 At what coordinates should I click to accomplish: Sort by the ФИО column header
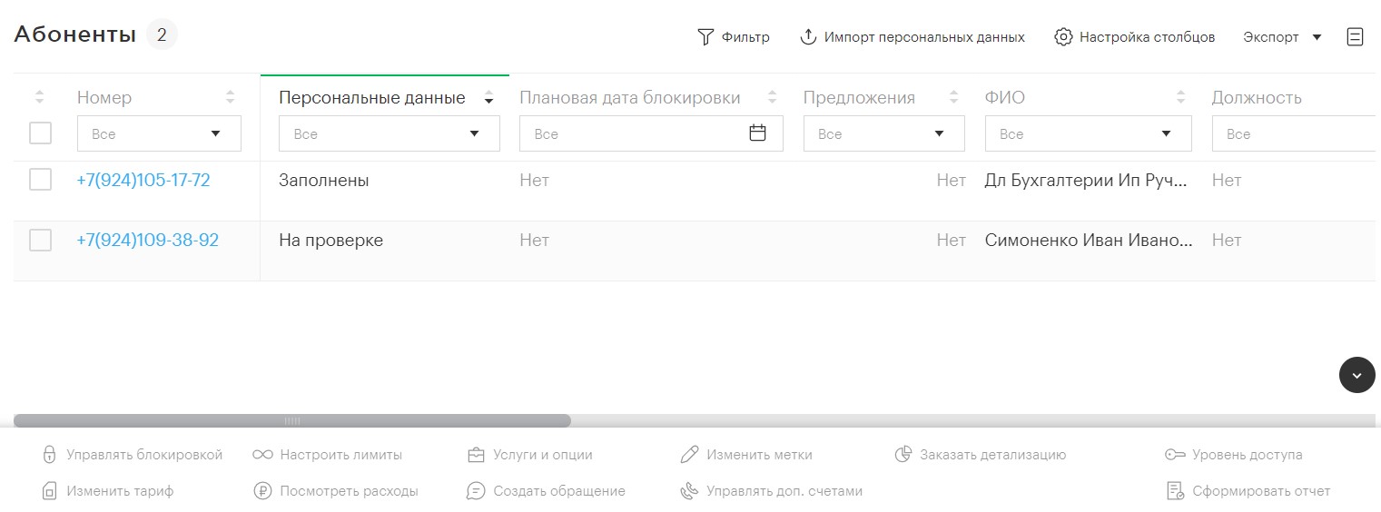(1004, 98)
